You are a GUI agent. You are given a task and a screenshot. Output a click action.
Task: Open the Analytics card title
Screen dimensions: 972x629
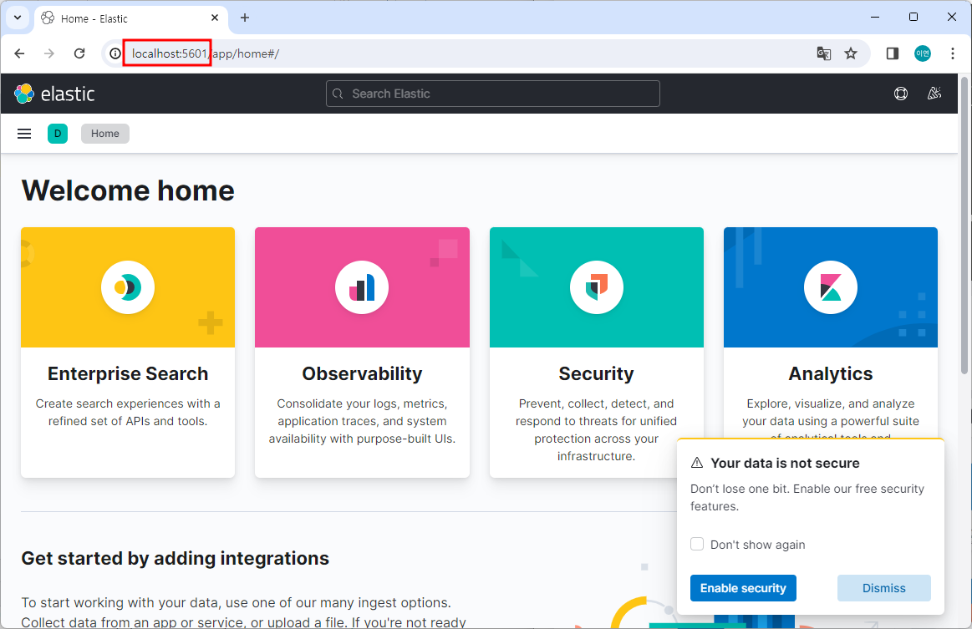(831, 373)
